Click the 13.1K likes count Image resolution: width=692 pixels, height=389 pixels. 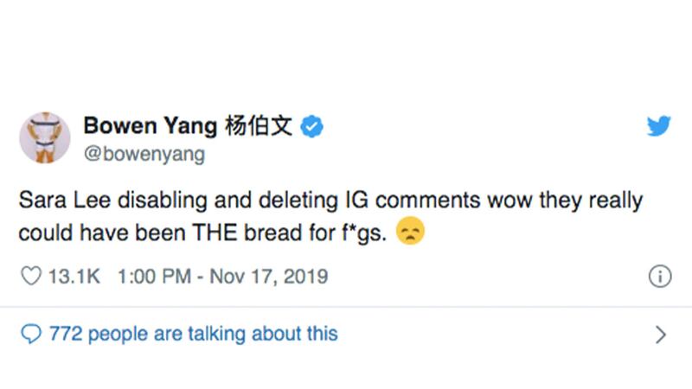74,278
